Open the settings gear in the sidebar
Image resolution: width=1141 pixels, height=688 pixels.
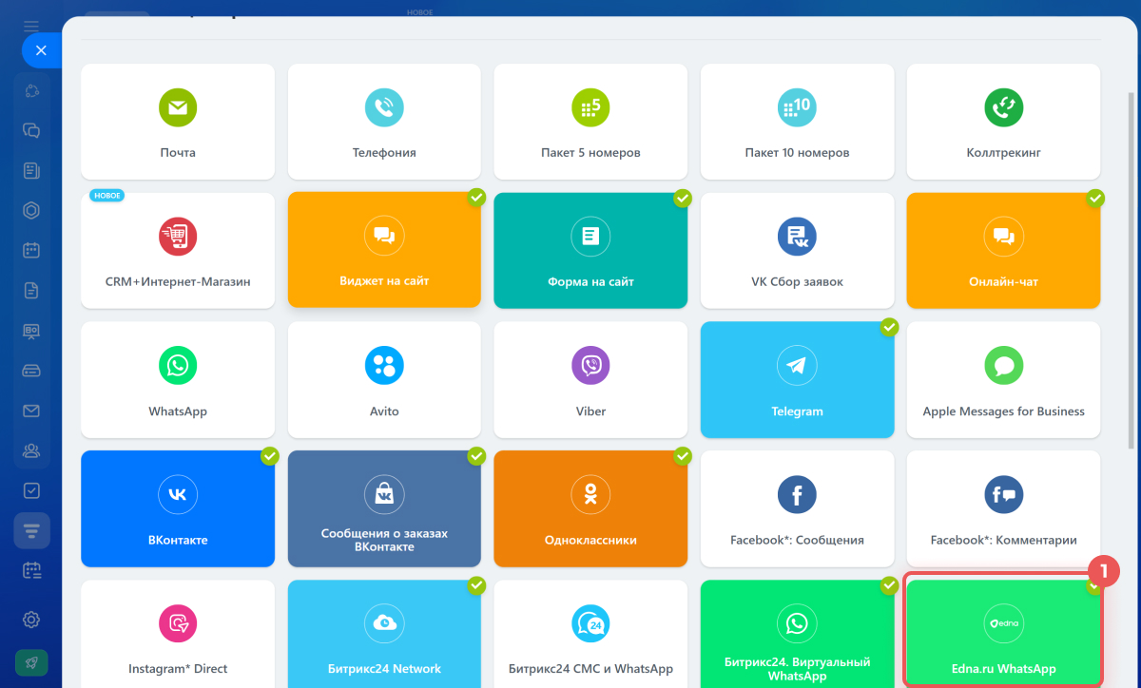(x=31, y=620)
